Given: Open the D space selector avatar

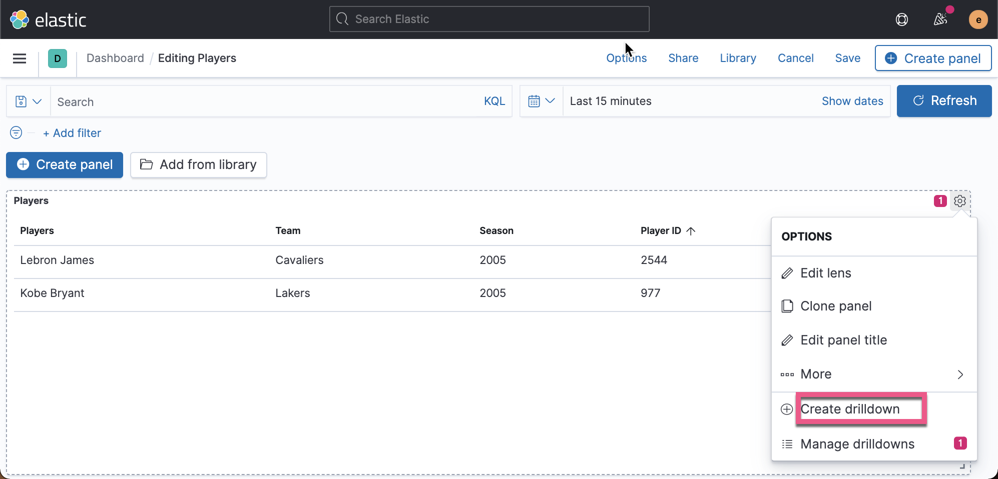Looking at the screenshot, I should [58, 58].
